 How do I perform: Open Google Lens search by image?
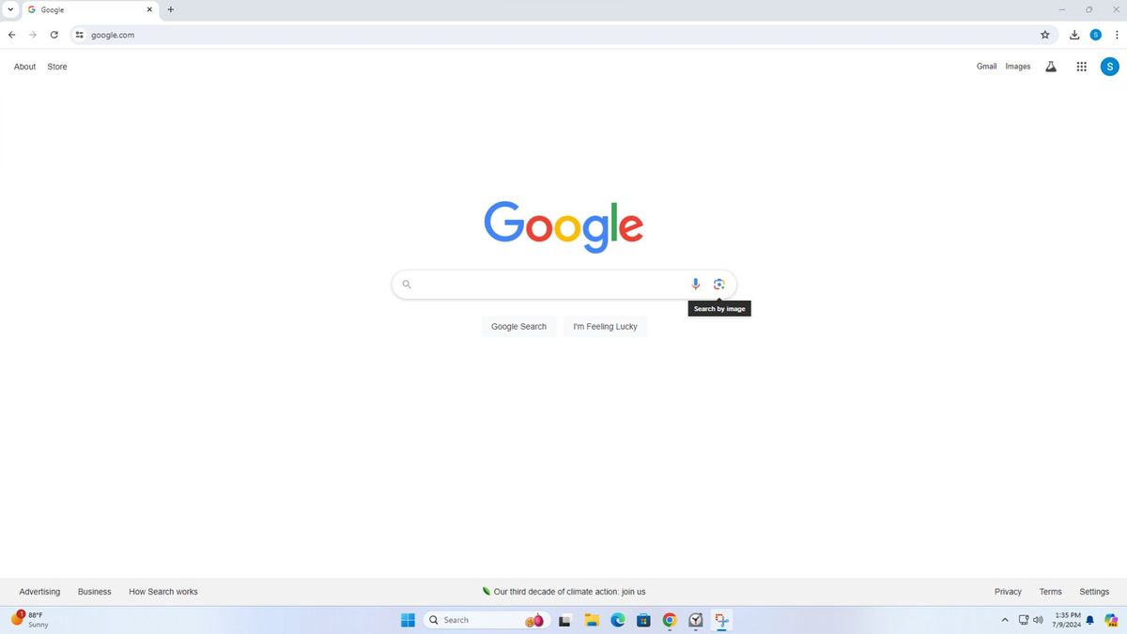[719, 284]
